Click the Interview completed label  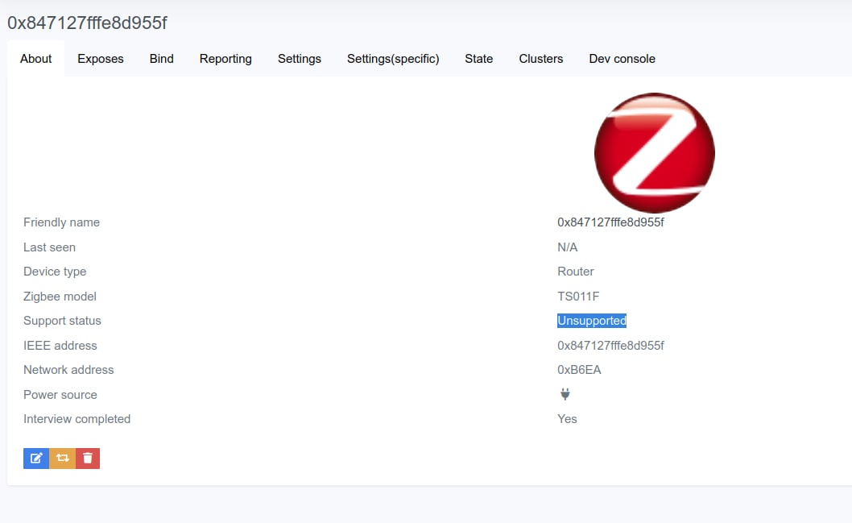77,419
